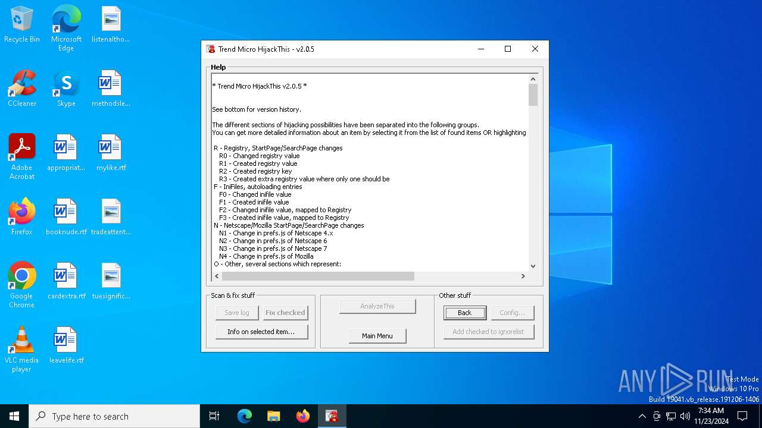Open the volume control tray icon

685,416
